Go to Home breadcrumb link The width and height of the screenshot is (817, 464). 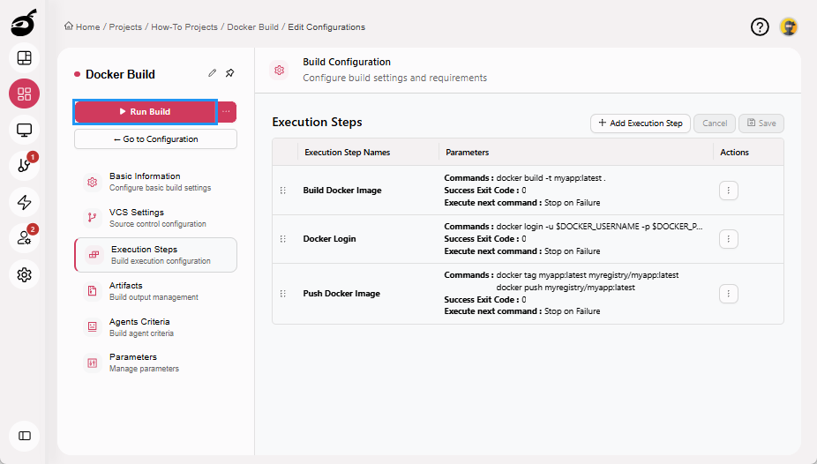tap(87, 27)
